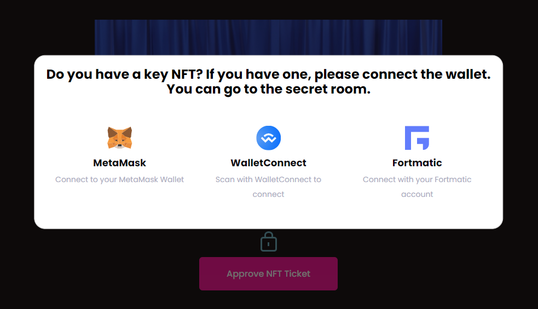The height and width of the screenshot is (309, 538).
Task: Select the Fortmatic option title
Action: point(416,163)
